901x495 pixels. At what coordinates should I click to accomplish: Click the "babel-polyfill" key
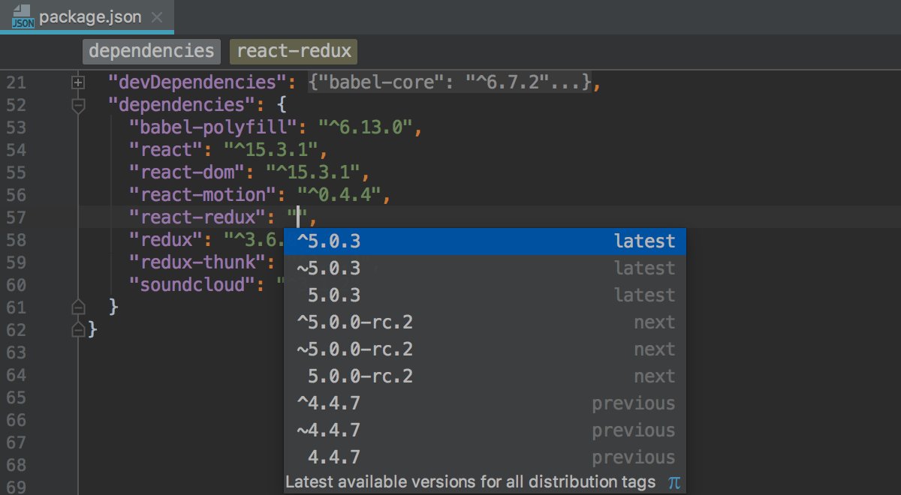tap(214, 127)
